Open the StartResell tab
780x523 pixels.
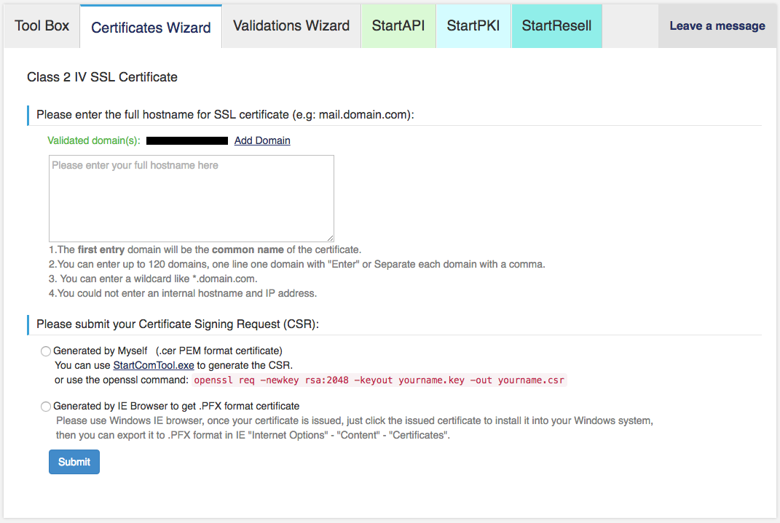(x=556, y=26)
